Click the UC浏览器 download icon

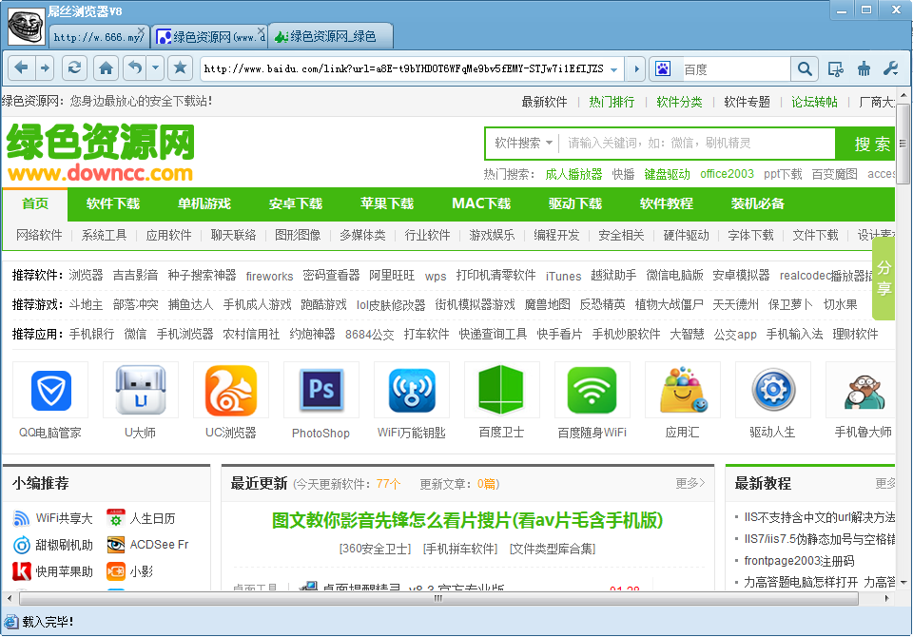click(x=231, y=390)
